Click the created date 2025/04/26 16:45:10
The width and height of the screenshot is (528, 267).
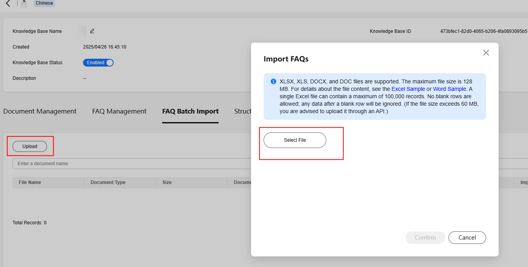[x=105, y=47]
